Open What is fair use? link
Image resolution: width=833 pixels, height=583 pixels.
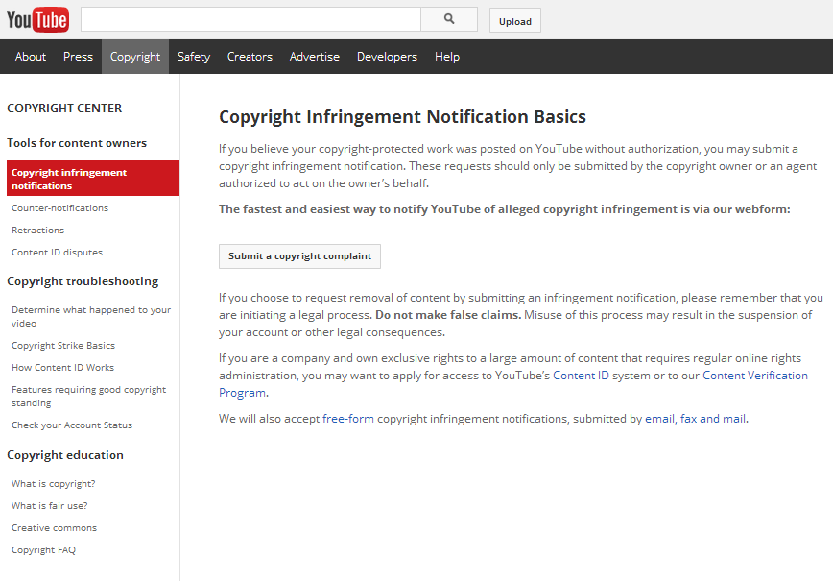tap(50, 506)
